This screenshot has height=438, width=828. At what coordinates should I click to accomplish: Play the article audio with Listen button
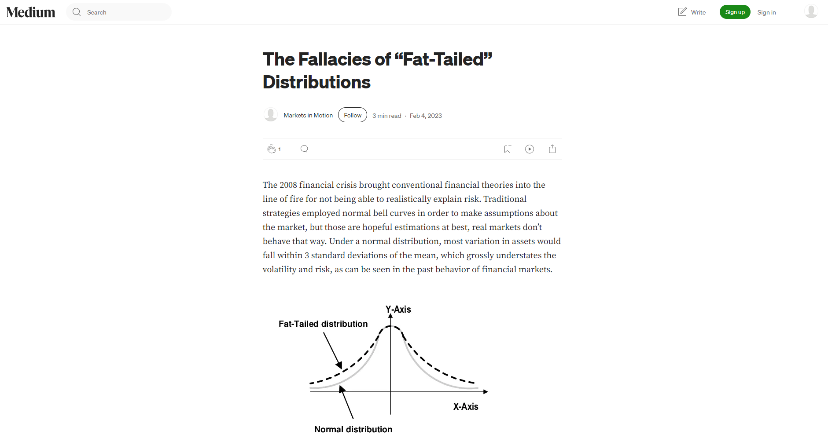[x=530, y=149]
